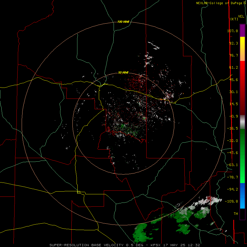The width and height of the screenshot is (247, 247).
Task: Click the small yellow square marker at highway junction
Action: tap(78, 192)
